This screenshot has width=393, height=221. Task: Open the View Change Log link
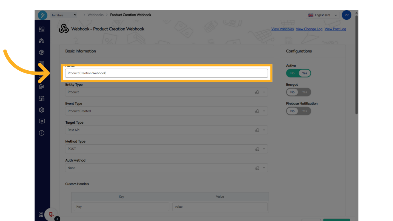click(309, 29)
